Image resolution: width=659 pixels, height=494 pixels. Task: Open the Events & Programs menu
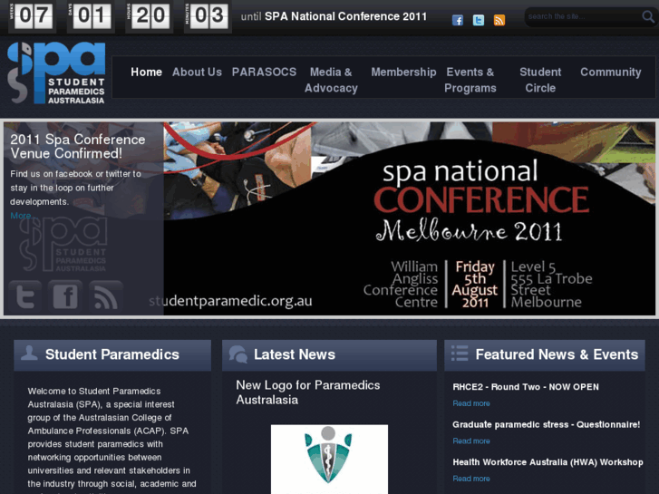click(x=470, y=80)
